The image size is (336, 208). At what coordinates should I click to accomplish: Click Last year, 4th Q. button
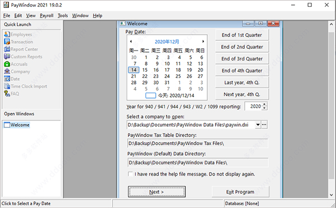[242, 82]
